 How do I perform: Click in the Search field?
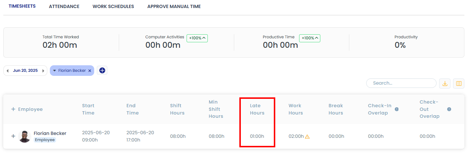(401, 83)
